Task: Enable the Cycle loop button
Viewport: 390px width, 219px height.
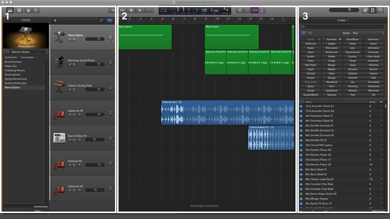Action: click(x=240, y=10)
